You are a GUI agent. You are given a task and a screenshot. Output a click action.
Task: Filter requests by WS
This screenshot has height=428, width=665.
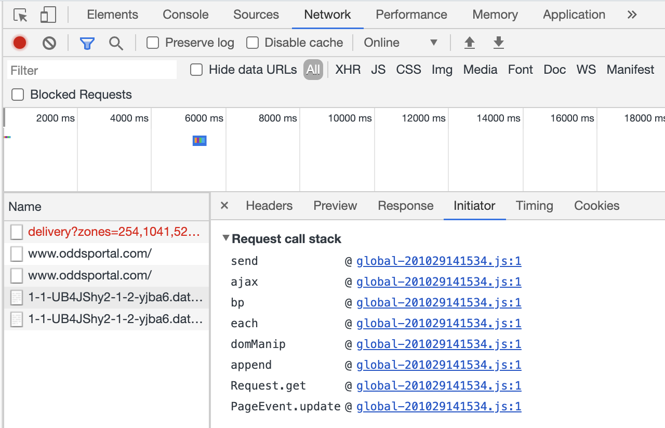(x=586, y=70)
